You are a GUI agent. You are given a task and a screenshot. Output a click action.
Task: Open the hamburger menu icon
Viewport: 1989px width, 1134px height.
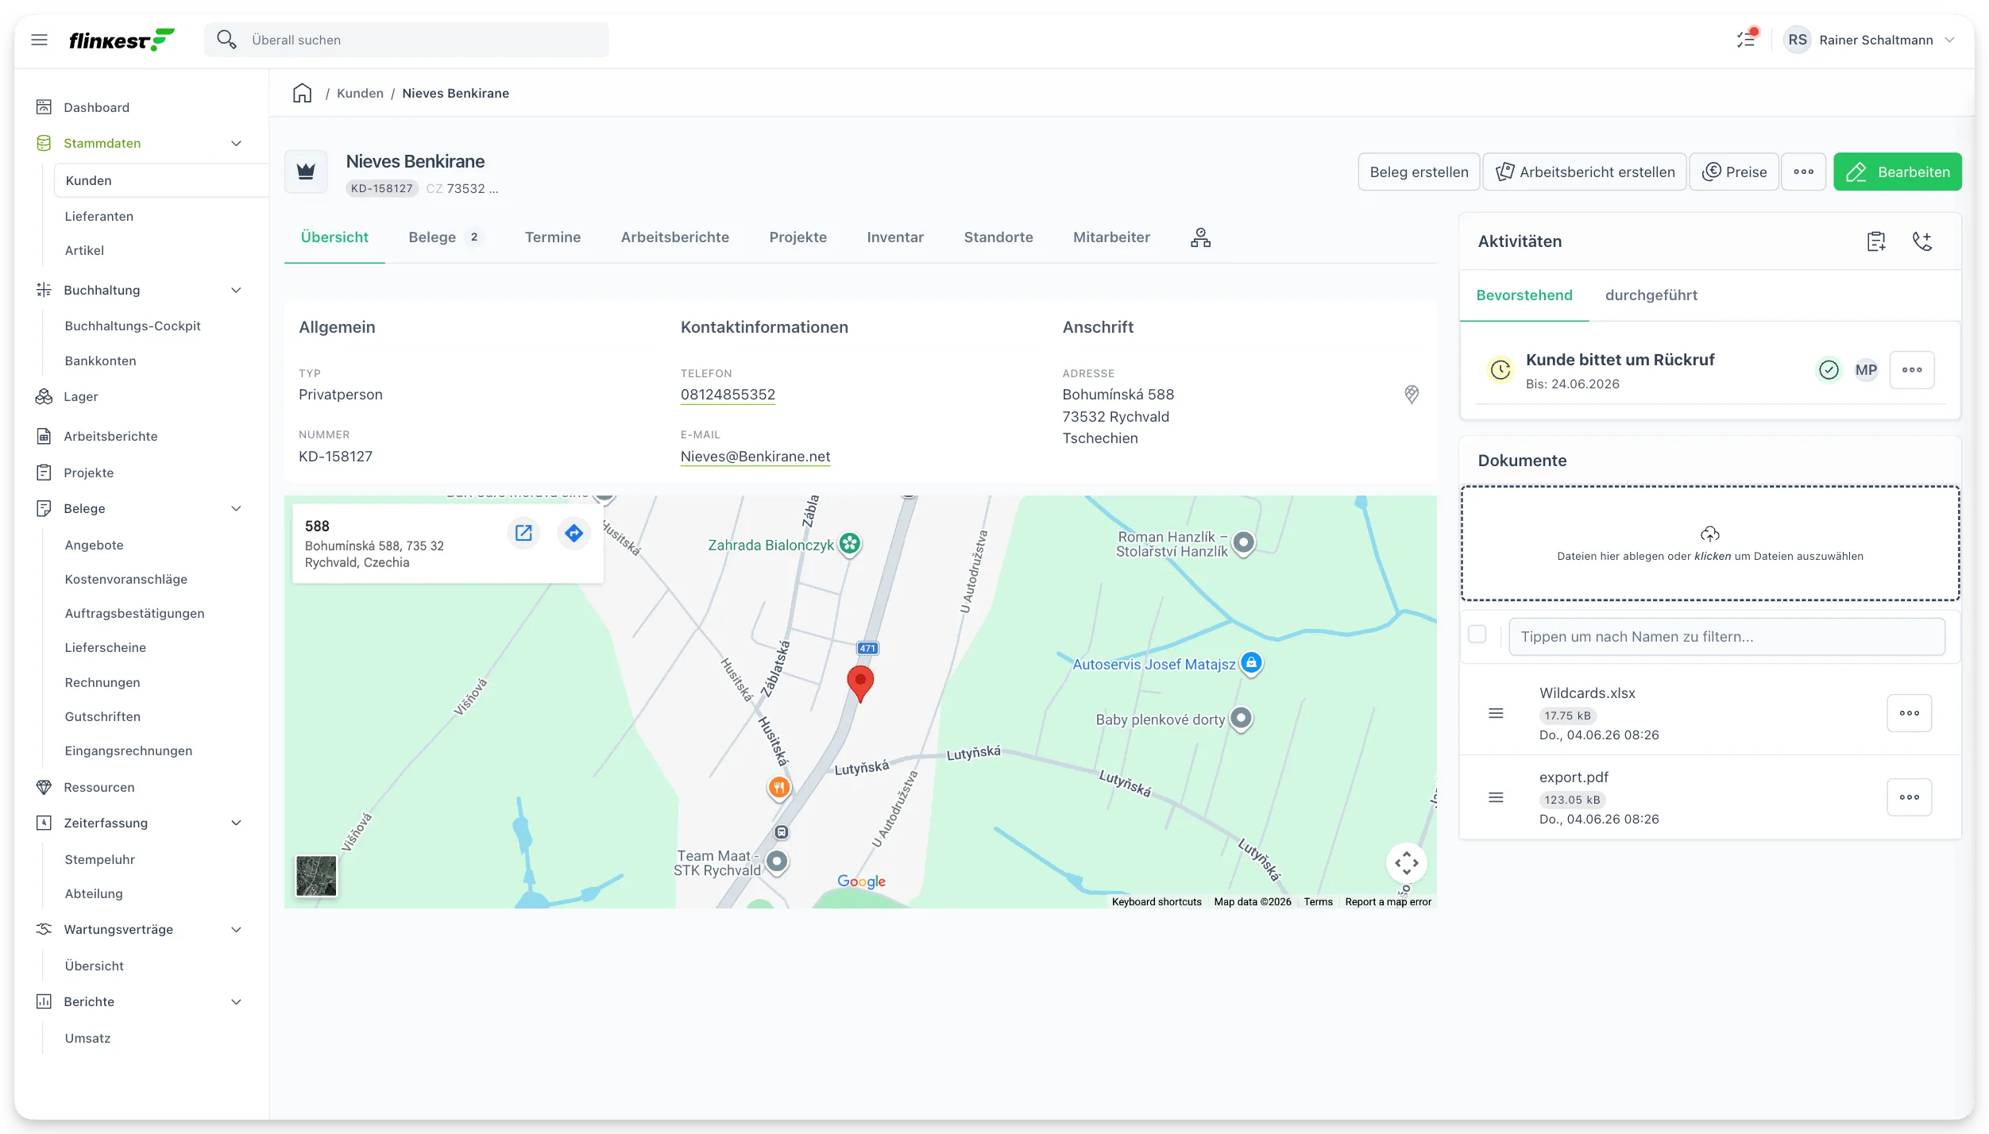[x=39, y=40]
